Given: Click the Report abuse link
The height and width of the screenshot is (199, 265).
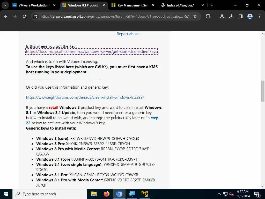Looking at the screenshot, I should point(128,34).
